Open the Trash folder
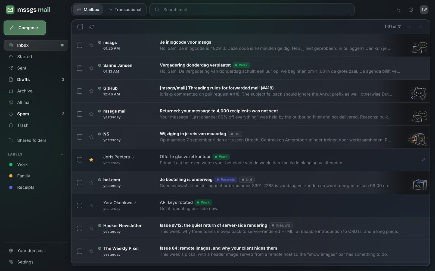This screenshot has width=435, height=271. (x=36, y=125)
